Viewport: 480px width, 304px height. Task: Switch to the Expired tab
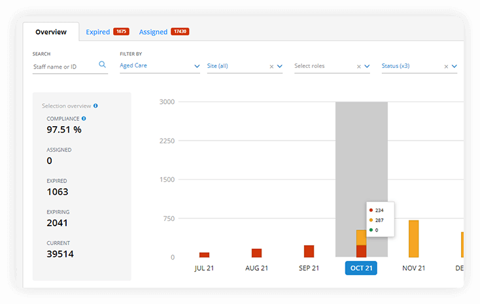(x=98, y=31)
